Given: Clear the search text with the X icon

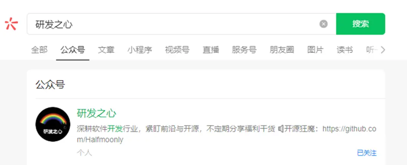Looking at the screenshot, I should tap(324, 24).
